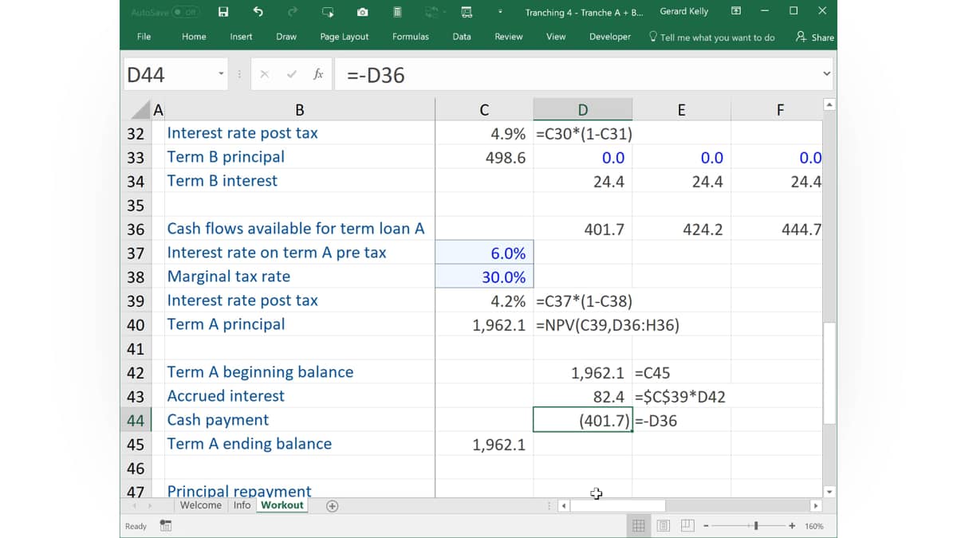
Task: Zoom out with the minus button
Action: (707, 526)
